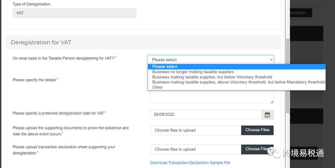Click the dropdown chevron arrow
335x168 pixels.
(x=271, y=60)
